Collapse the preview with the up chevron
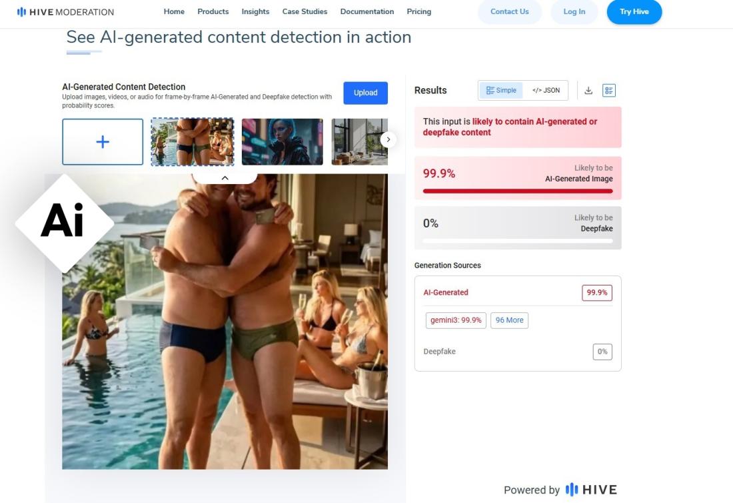Image resolution: width=733 pixels, height=503 pixels. [225, 178]
